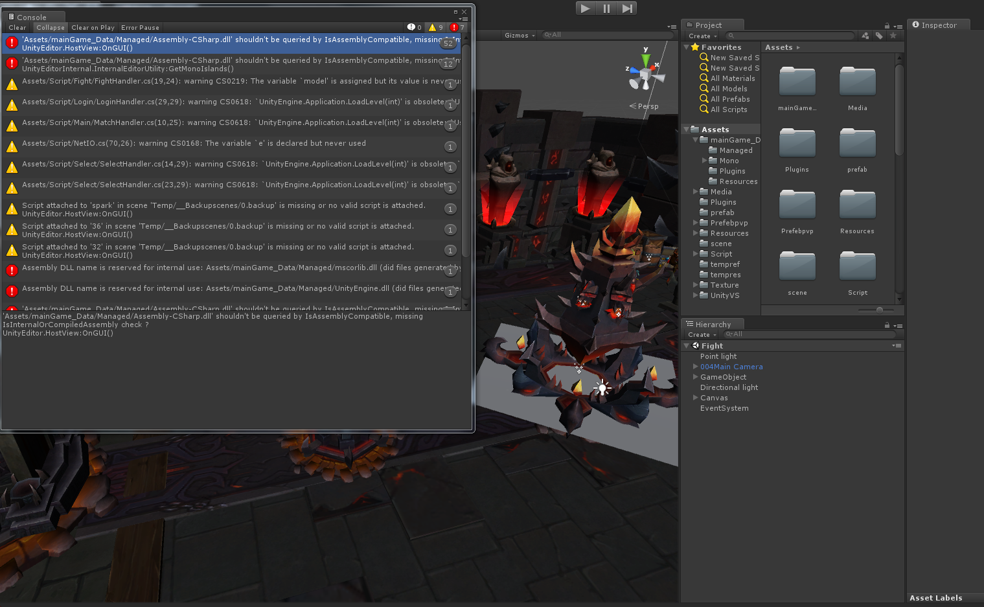Clear the Console log

tap(17, 27)
